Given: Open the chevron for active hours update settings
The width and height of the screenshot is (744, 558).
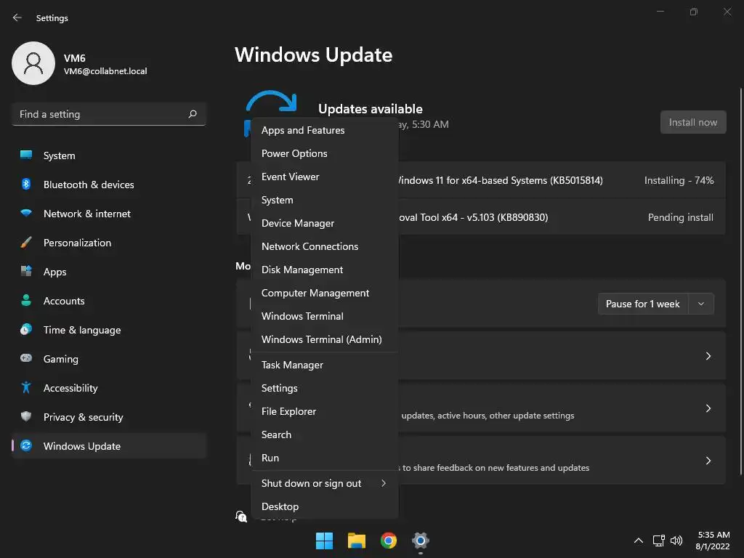Looking at the screenshot, I should tap(708, 408).
